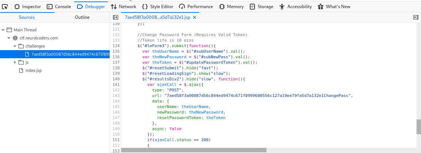
Task: Open the Inspector panel
Action: pos(28,7)
